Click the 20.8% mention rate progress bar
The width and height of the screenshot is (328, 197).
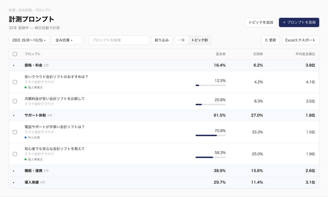210,104
